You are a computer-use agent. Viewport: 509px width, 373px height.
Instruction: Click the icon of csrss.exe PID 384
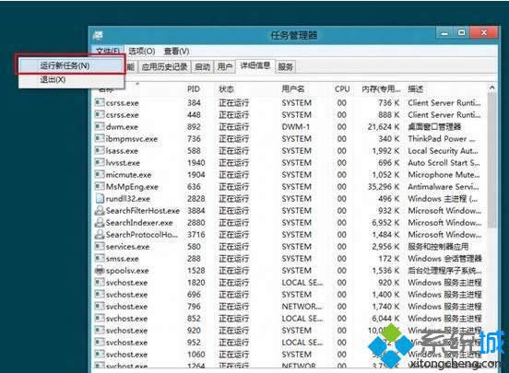[x=100, y=102]
